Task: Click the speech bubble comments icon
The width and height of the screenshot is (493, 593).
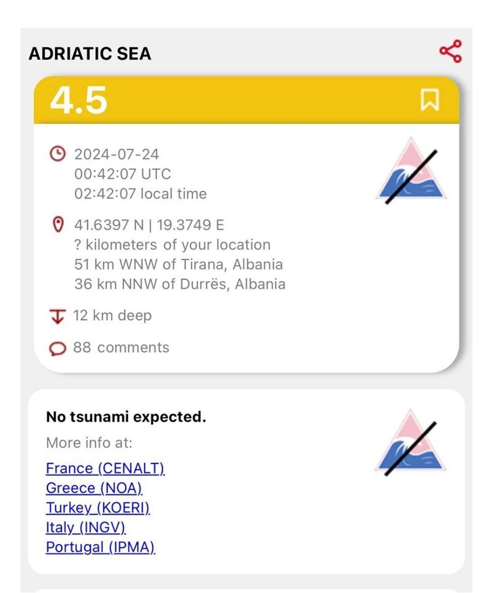Action: coord(58,349)
